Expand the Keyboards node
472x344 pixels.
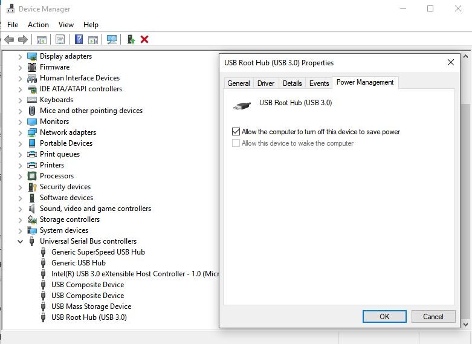click(x=20, y=100)
